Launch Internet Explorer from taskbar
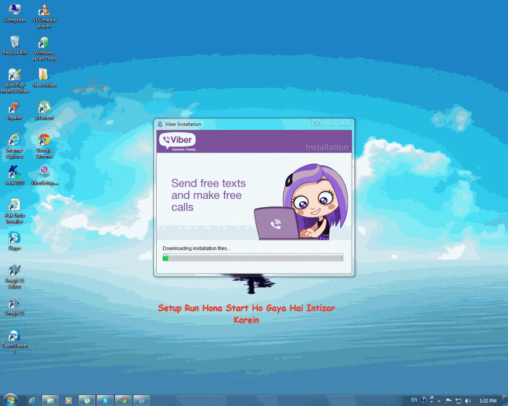Viewport: 508px width, 406px height. [x=32, y=401]
